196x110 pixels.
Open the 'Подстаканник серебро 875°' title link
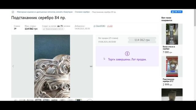coord(168,80)
